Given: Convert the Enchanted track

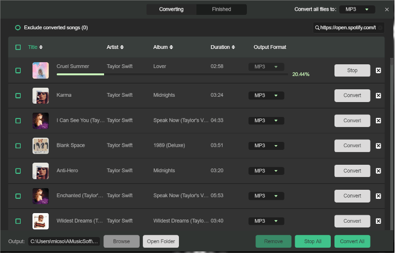Looking at the screenshot, I should click(352, 196).
